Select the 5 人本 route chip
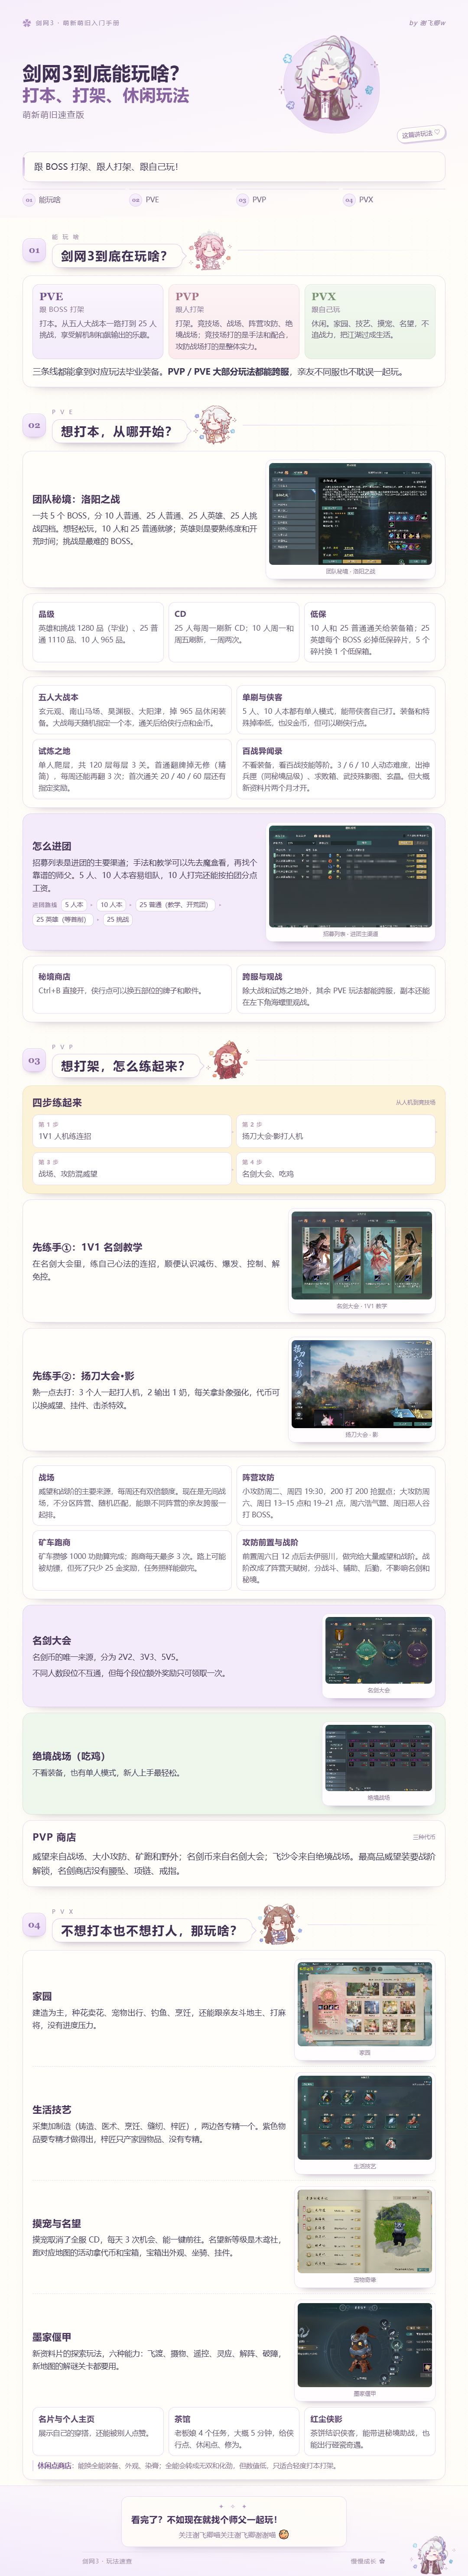This screenshot has height=2576, width=468. (74, 905)
